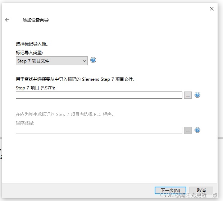The image size is (223, 201).
Task: Browse for 程序路径 program path
Action: point(188,130)
